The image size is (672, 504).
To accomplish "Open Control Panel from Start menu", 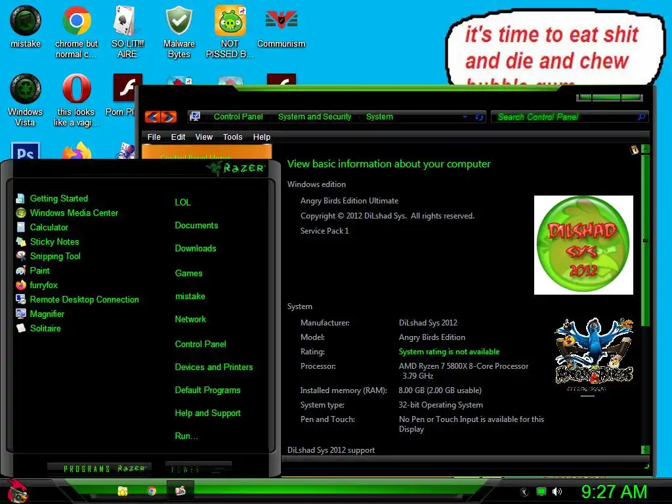I will click(201, 344).
